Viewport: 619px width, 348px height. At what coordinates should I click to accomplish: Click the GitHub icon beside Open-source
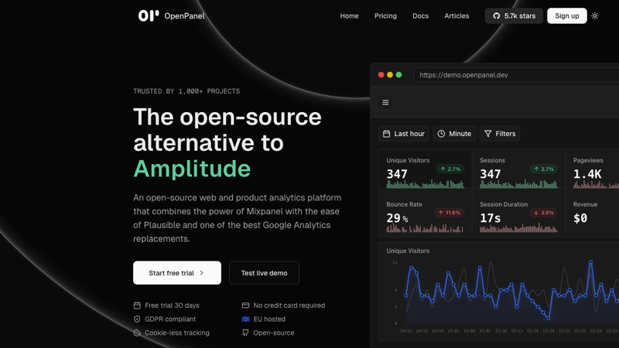click(x=245, y=333)
